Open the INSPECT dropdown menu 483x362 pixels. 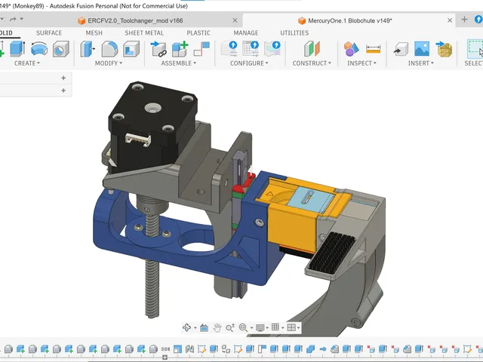(362, 63)
